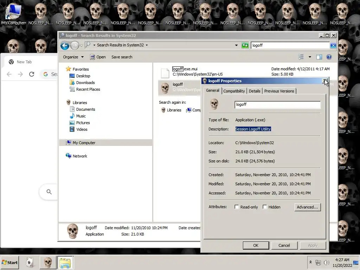This screenshot has width=360, height=270.
Task: Click the arrow before Search Results in System32
Action: click(94, 45)
